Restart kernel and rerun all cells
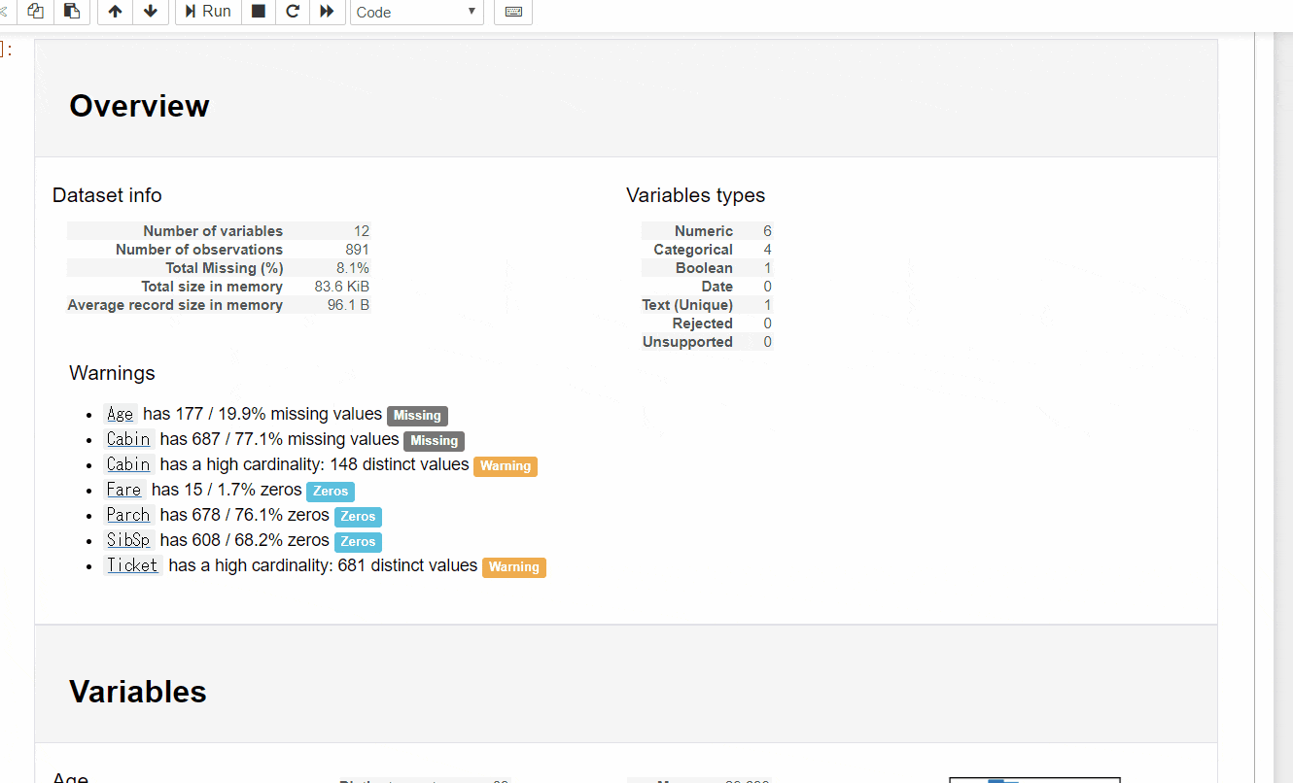 [327, 11]
